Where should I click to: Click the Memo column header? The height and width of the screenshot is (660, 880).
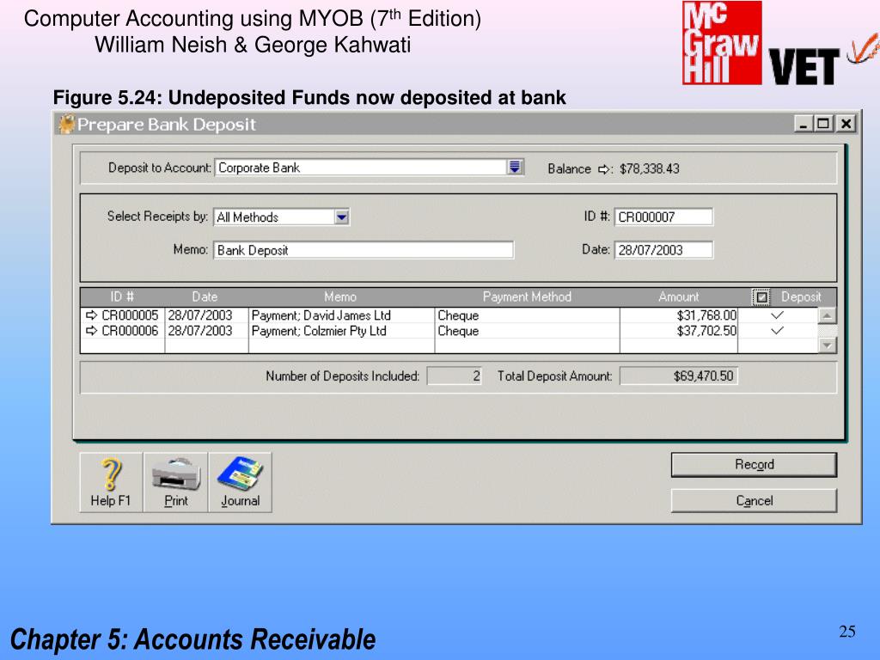(x=340, y=296)
